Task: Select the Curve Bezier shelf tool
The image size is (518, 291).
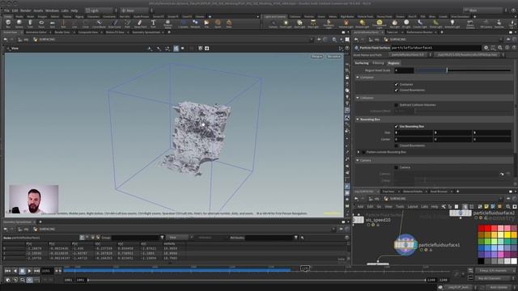Action: pyautogui.click(x=99, y=23)
